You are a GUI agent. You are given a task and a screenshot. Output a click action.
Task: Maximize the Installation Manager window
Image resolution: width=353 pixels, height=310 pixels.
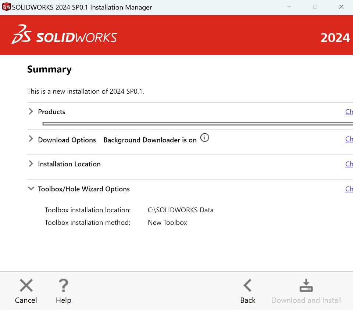pos(315,7)
